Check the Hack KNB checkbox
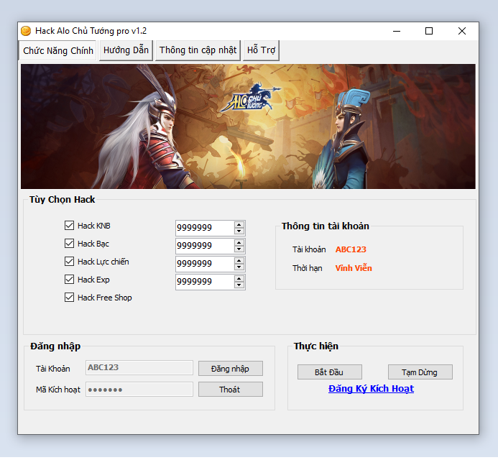 70,226
